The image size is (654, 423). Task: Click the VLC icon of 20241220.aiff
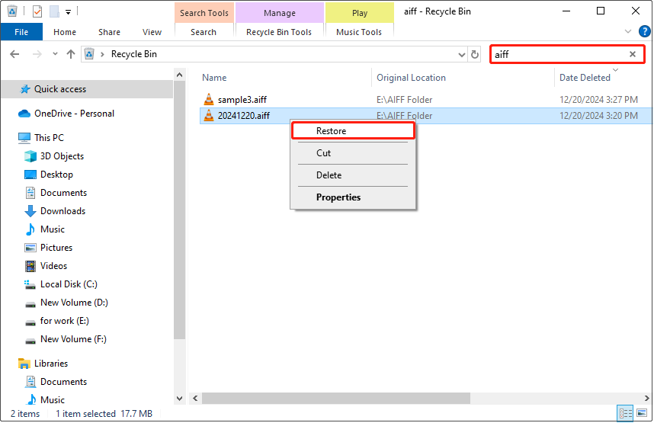point(209,116)
